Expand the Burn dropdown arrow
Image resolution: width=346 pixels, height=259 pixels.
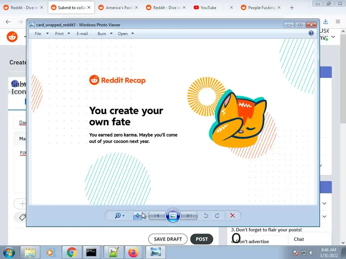pyautogui.click(x=111, y=34)
